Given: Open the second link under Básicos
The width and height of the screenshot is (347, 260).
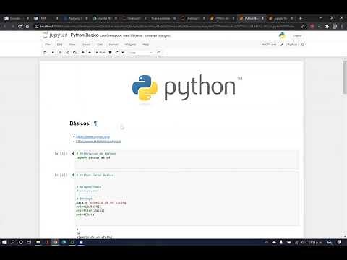Looking at the screenshot, I should (98, 142).
